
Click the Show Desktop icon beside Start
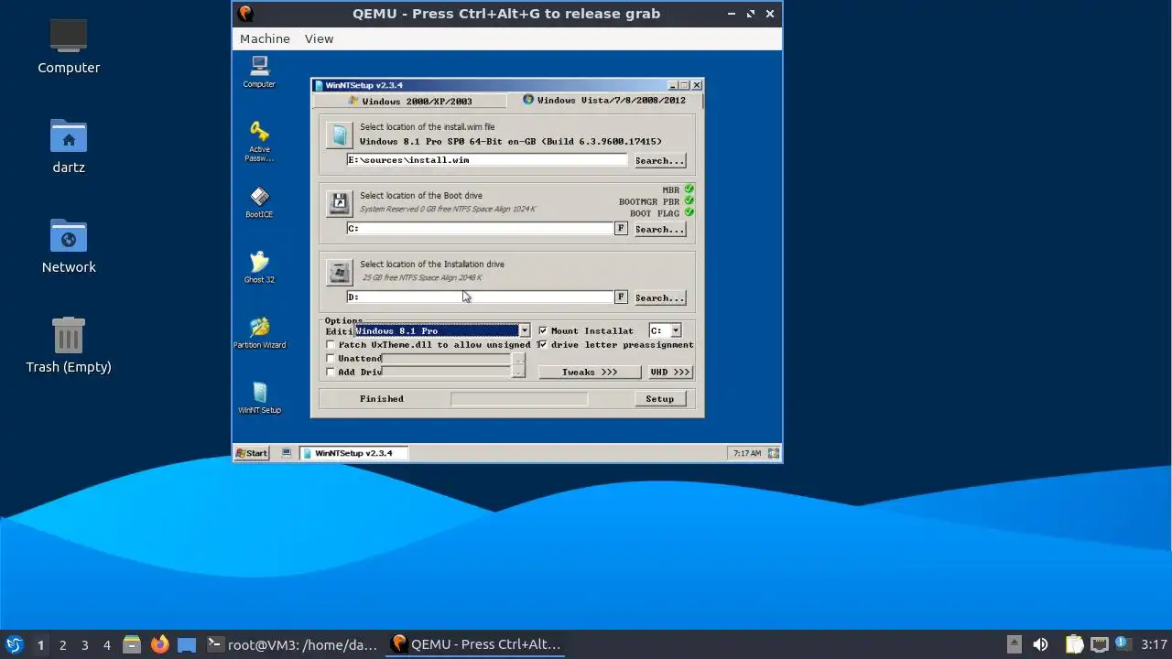tap(287, 453)
